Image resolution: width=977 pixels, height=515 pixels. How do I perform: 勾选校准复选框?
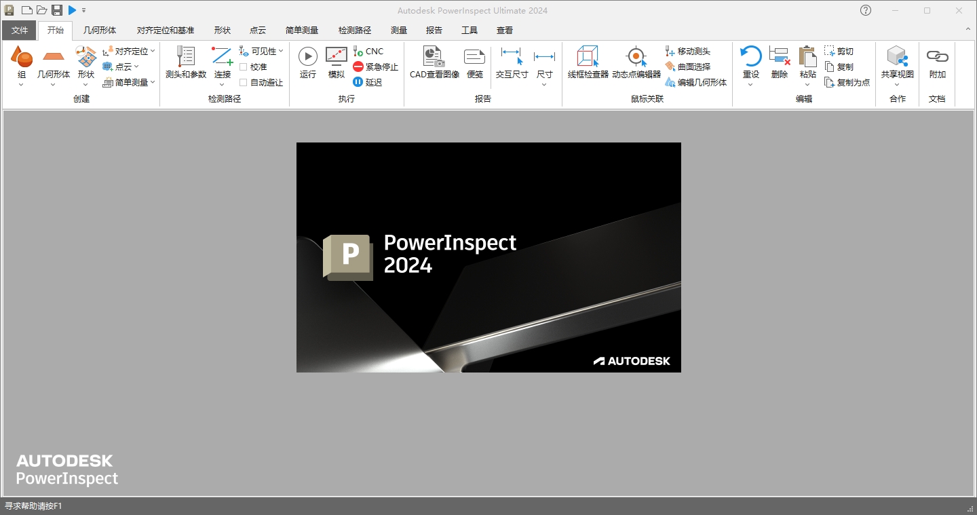click(x=244, y=66)
